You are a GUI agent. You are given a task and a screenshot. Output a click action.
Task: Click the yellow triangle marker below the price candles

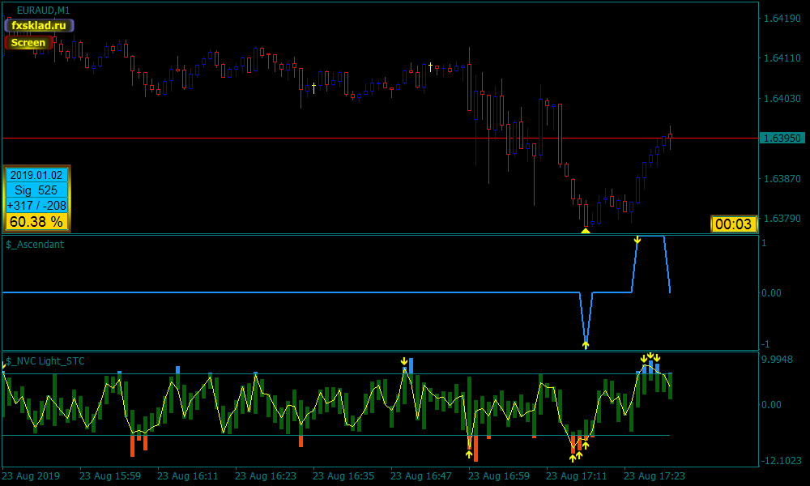pyautogui.click(x=586, y=231)
